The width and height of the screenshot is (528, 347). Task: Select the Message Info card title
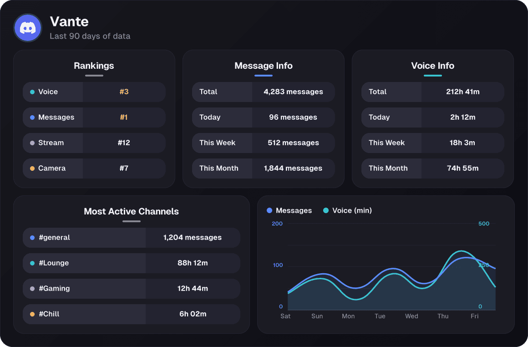264,66
